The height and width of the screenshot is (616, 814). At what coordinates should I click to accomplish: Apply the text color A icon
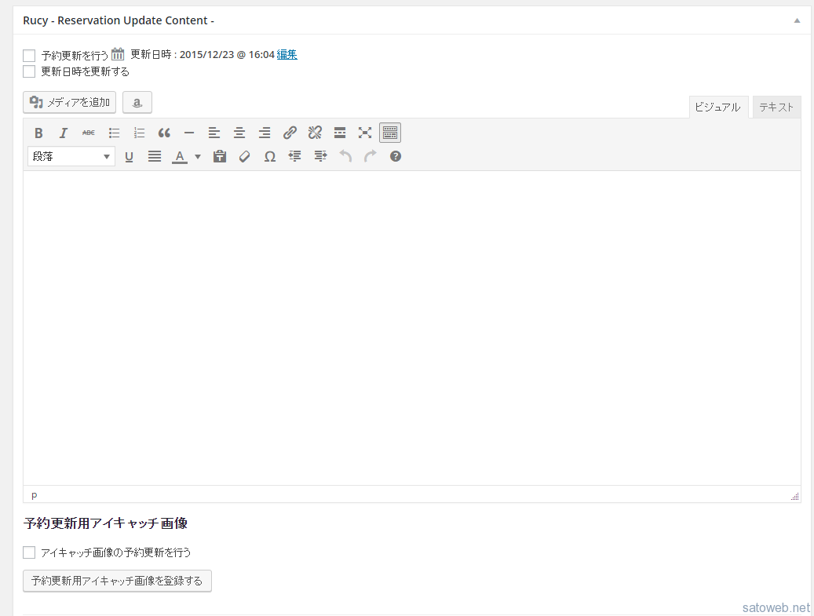(180, 157)
